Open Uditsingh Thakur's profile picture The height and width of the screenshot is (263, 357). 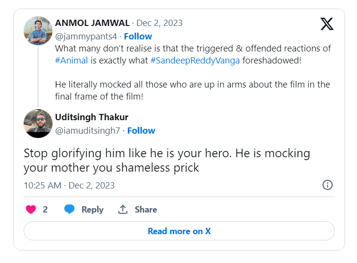(x=38, y=124)
